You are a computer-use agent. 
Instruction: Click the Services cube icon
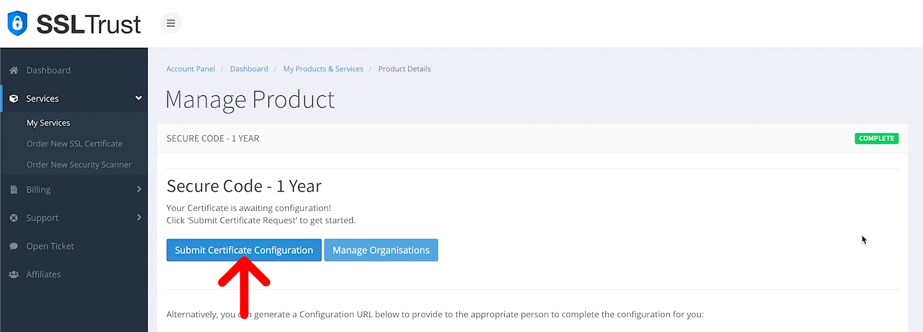pos(14,98)
